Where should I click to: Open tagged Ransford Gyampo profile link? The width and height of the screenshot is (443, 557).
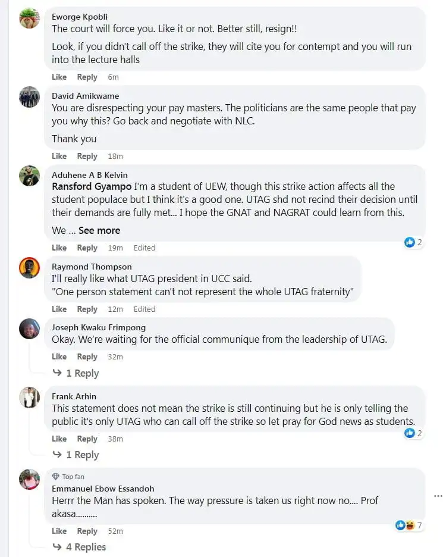pyautogui.click(x=92, y=186)
